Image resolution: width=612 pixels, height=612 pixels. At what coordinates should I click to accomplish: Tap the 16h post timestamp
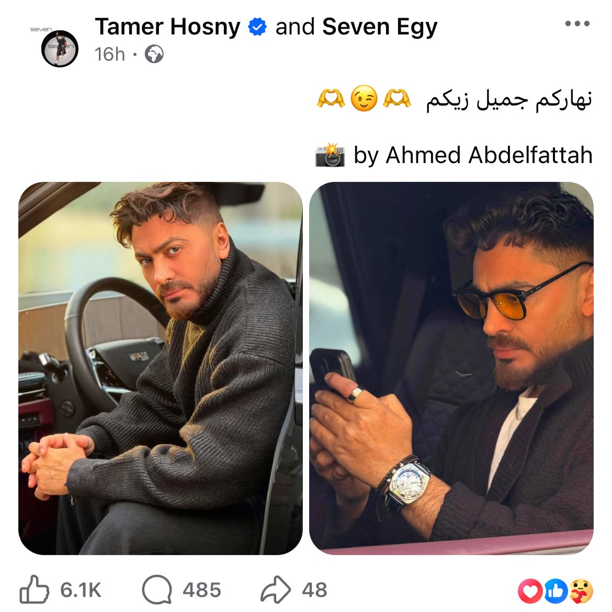(x=110, y=54)
